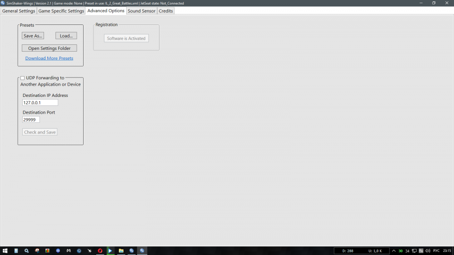Open the 23:15 taskbar clock
This screenshot has width=454, height=255.
pos(447,250)
